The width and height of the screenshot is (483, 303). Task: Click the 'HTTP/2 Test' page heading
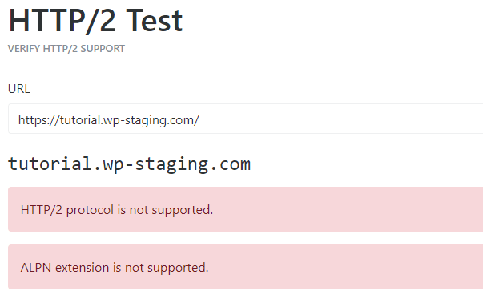point(95,21)
